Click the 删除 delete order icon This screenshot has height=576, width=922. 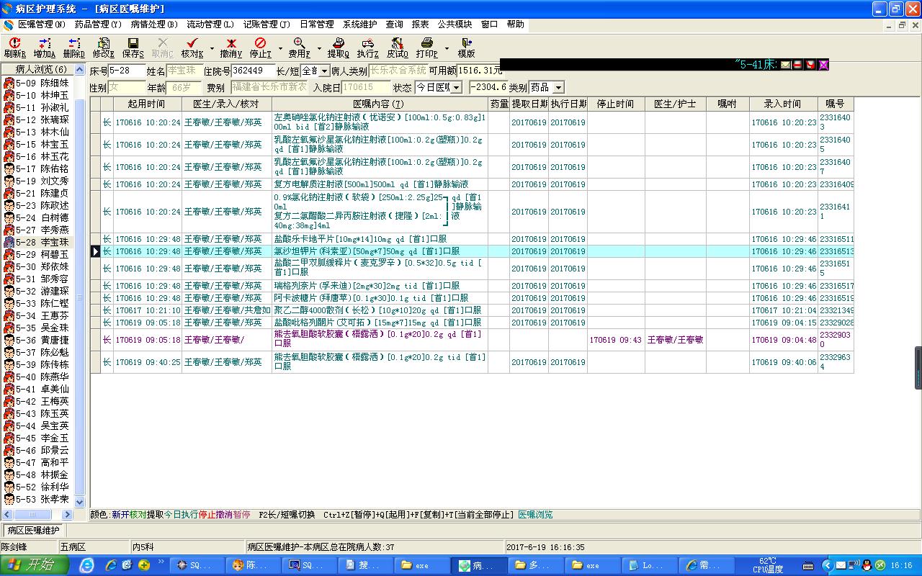point(73,44)
